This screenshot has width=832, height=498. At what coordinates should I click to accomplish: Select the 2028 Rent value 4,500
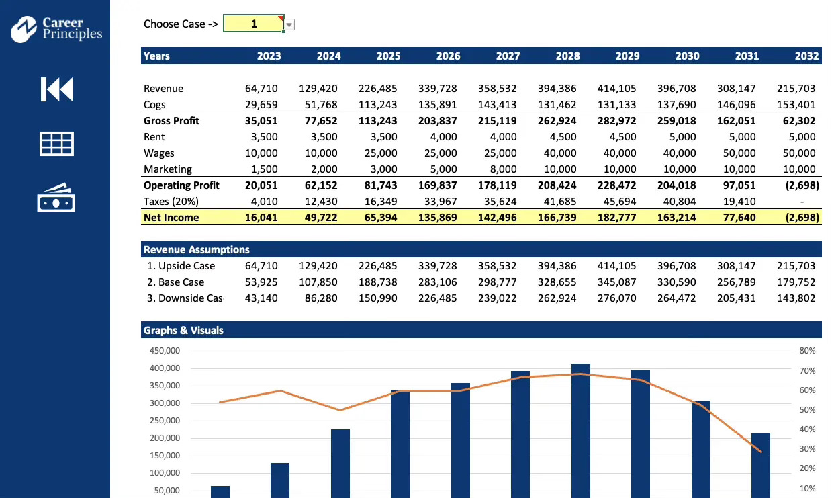click(x=563, y=136)
